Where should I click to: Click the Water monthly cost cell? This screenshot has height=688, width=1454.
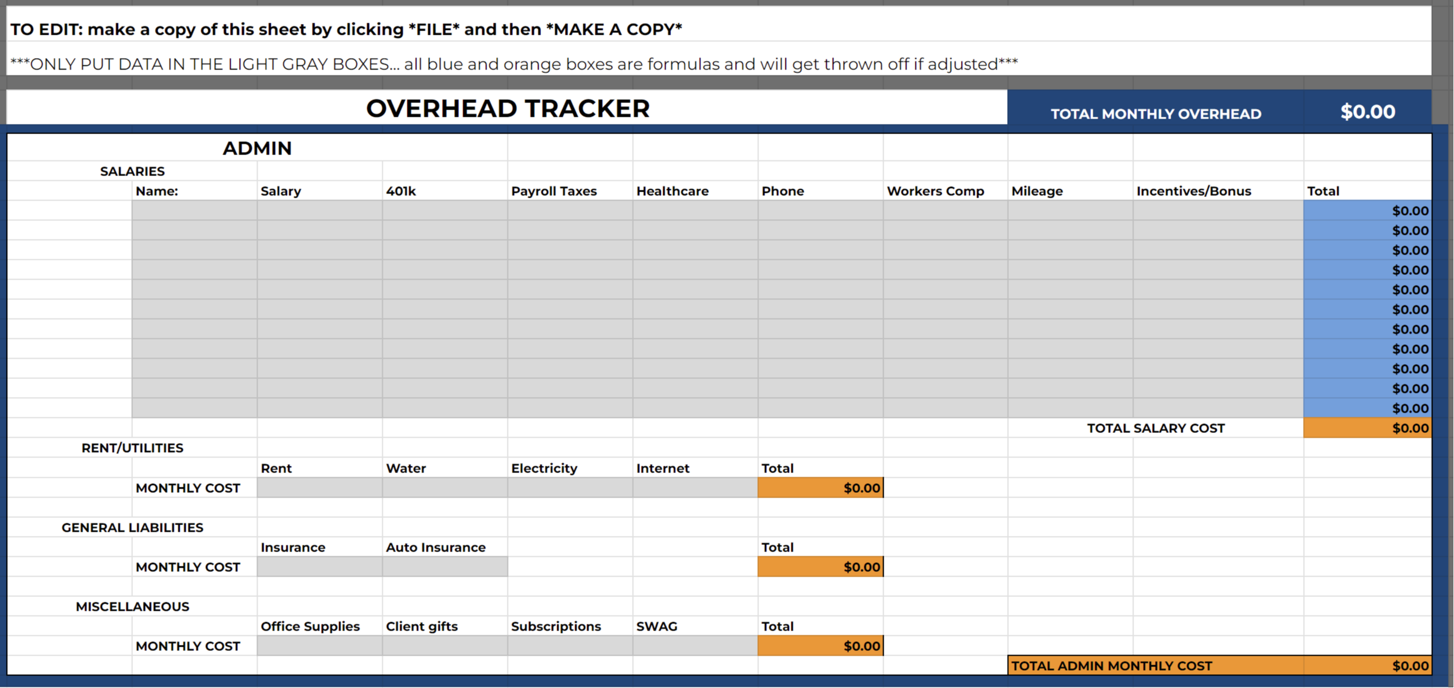click(x=445, y=487)
